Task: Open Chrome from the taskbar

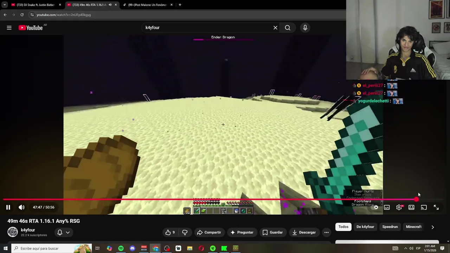Action: 155,248
